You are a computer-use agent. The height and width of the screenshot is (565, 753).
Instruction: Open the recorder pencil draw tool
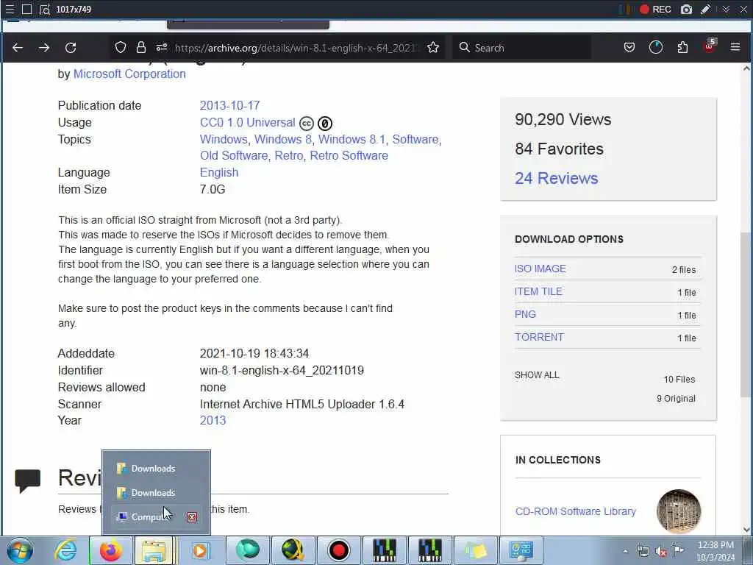point(705,9)
